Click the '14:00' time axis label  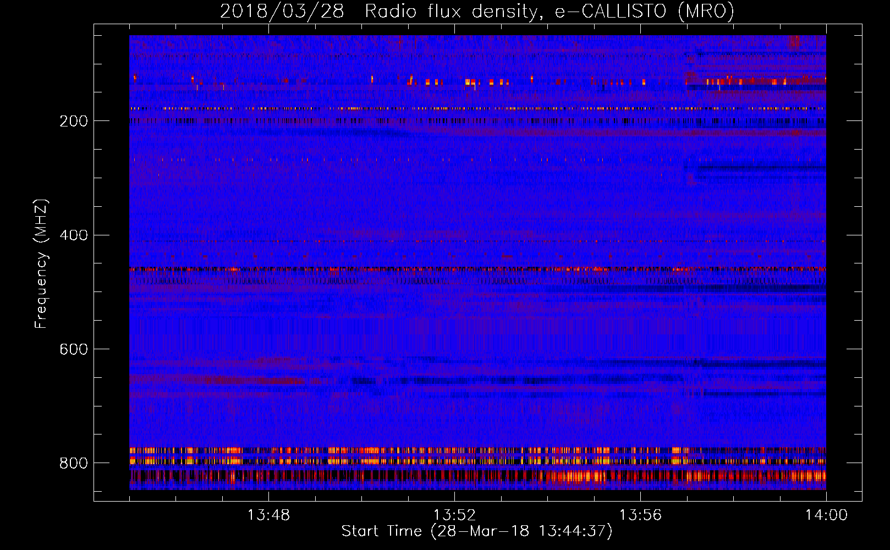[826, 515]
